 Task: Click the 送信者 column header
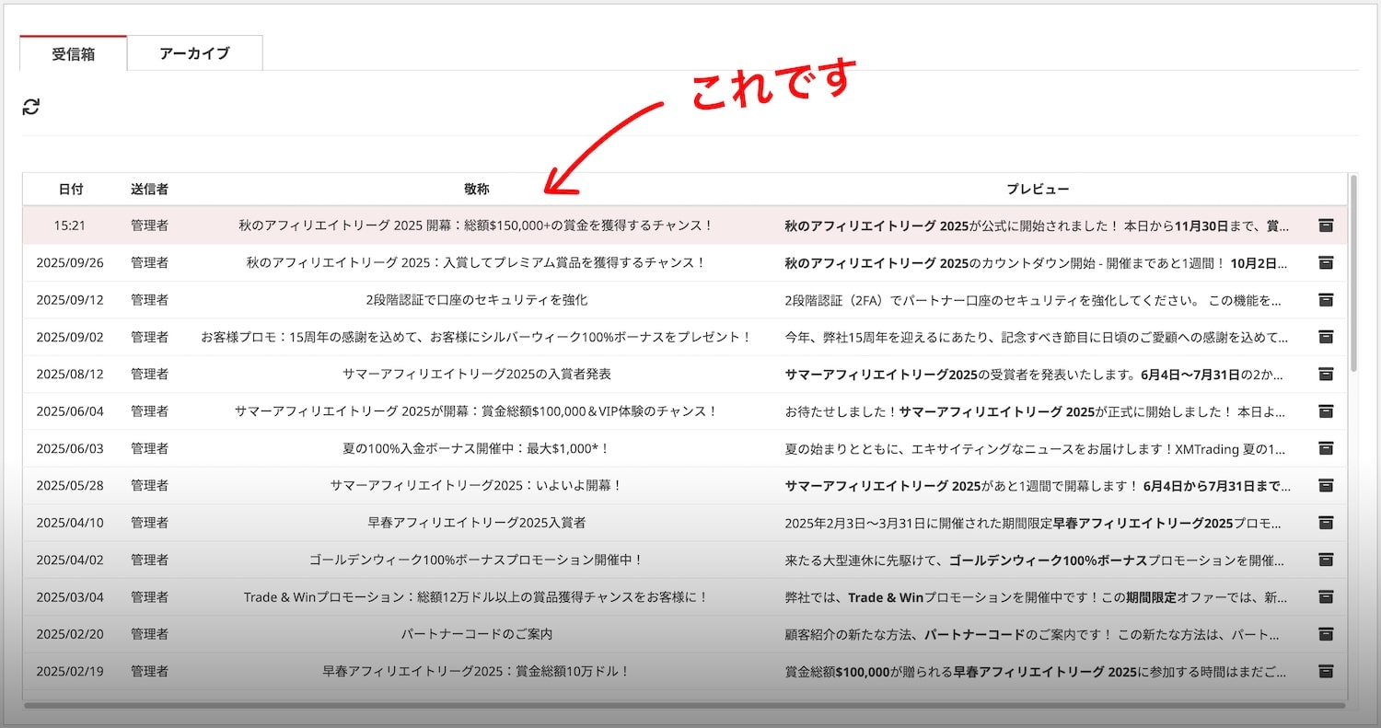coord(149,189)
